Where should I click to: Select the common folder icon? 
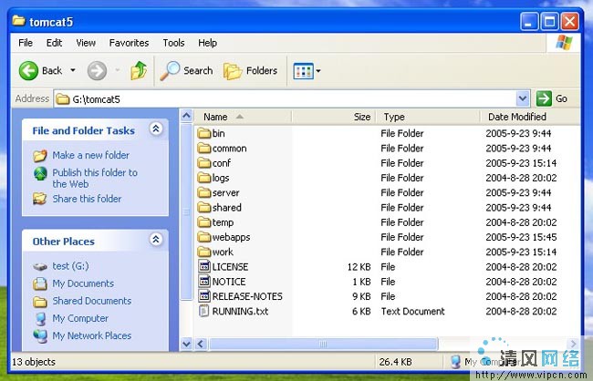[x=204, y=149]
